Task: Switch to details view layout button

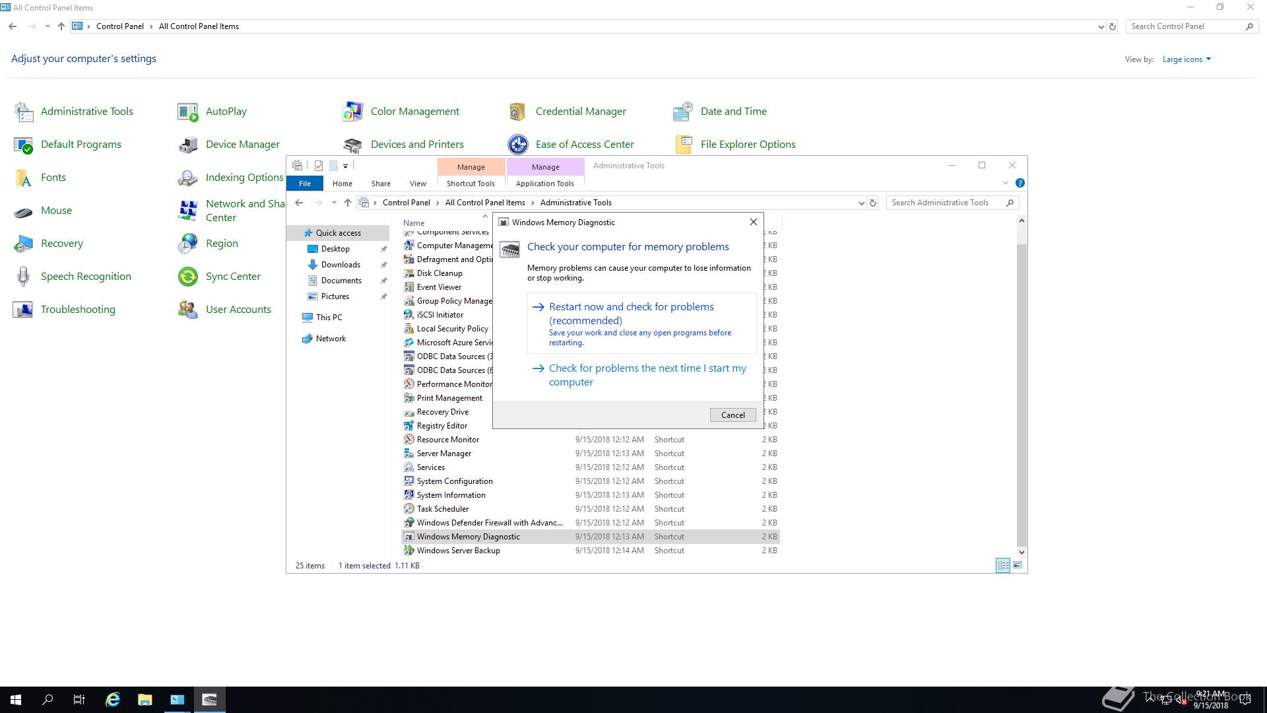Action: [1003, 565]
